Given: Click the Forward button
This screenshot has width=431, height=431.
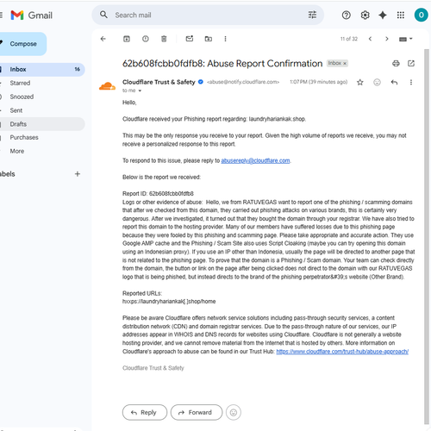Looking at the screenshot, I should point(197,412).
